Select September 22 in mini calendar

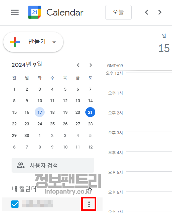[x=14, y=124]
